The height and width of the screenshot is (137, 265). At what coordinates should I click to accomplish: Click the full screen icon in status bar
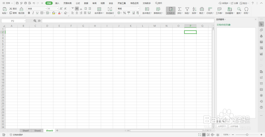tap(200, 135)
